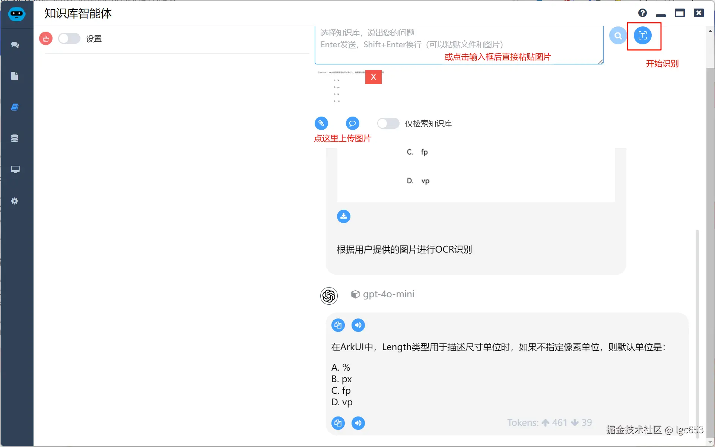Click the scrollbar down arrow at bottom
715x447 pixels.
[x=710, y=442]
